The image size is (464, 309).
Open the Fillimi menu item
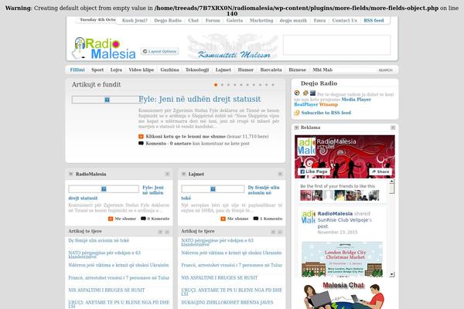coord(77,70)
